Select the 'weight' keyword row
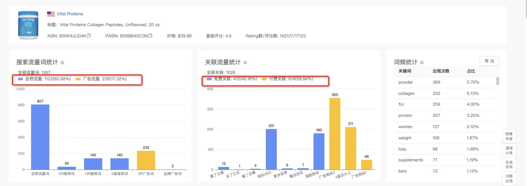 (x=445, y=138)
